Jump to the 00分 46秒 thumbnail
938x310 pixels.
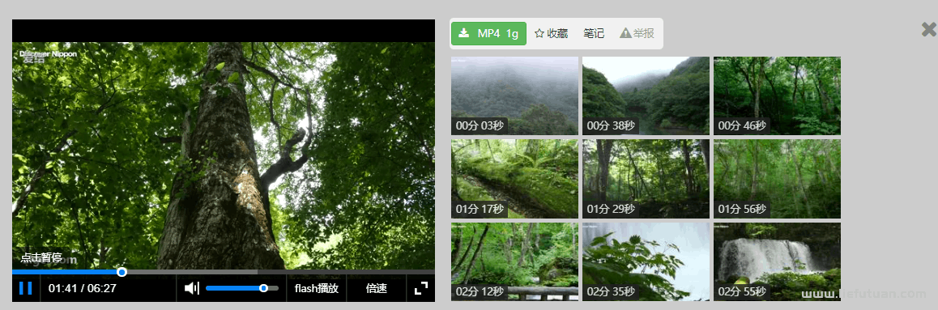[x=777, y=96]
